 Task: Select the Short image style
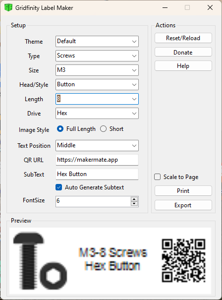(x=111, y=129)
